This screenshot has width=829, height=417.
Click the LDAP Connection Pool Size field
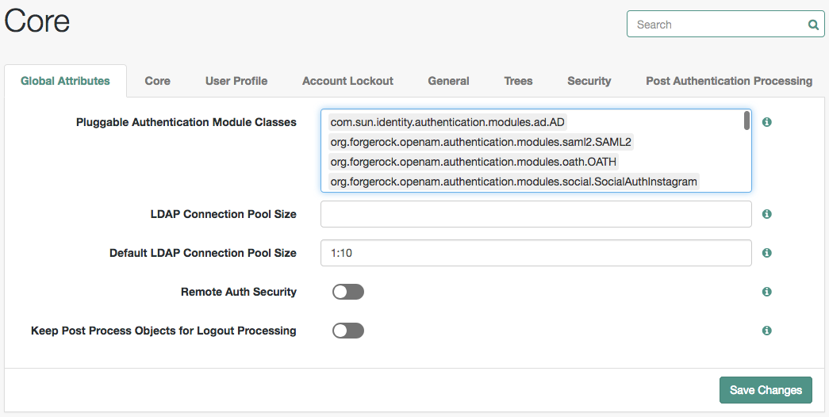tap(536, 214)
